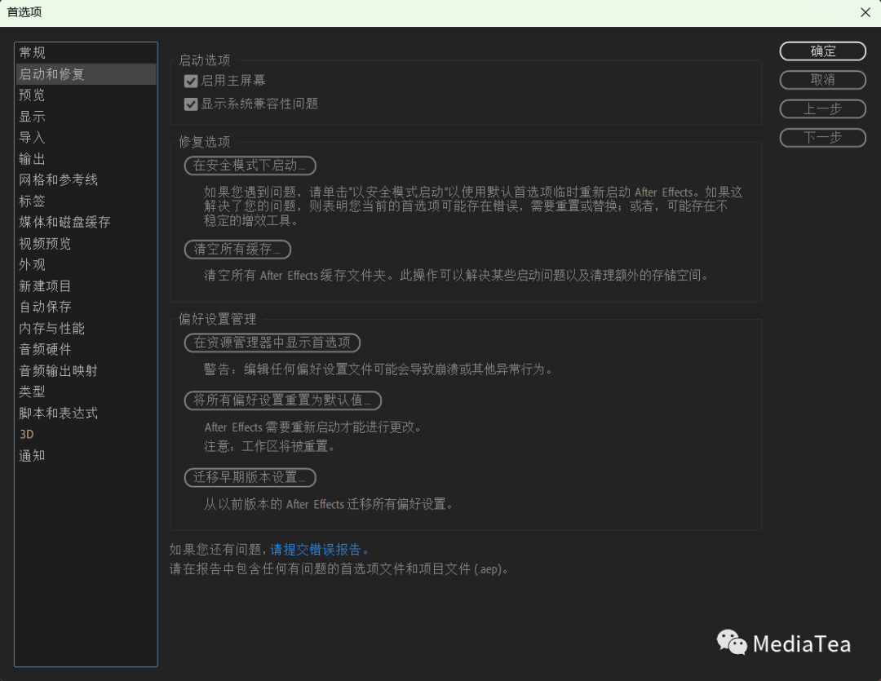Toggle the 启用主屏幕 checkbox

click(191, 82)
